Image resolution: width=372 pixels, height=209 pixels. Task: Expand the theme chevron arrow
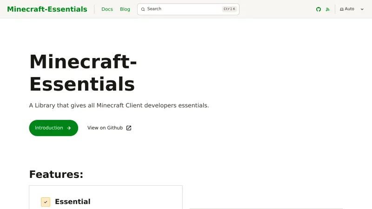(x=362, y=9)
